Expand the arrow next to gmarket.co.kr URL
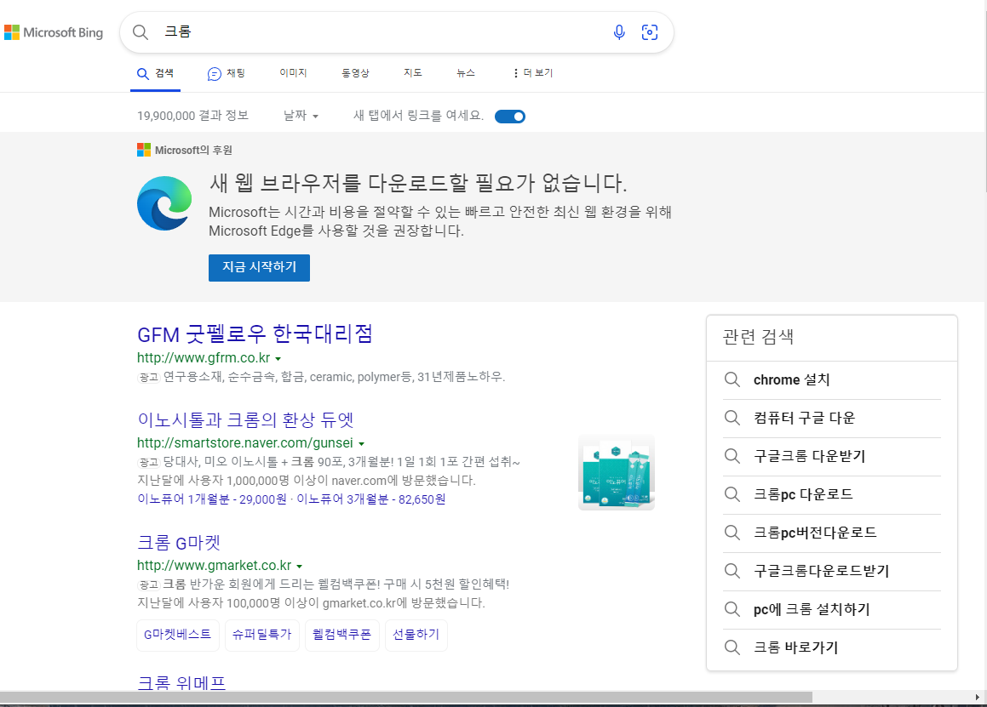This screenshot has height=707, width=987. 300,566
